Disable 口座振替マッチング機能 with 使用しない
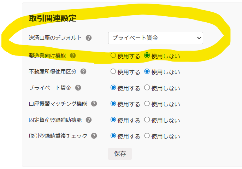The height and width of the screenshot is (169, 242). pyautogui.click(x=147, y=104)
